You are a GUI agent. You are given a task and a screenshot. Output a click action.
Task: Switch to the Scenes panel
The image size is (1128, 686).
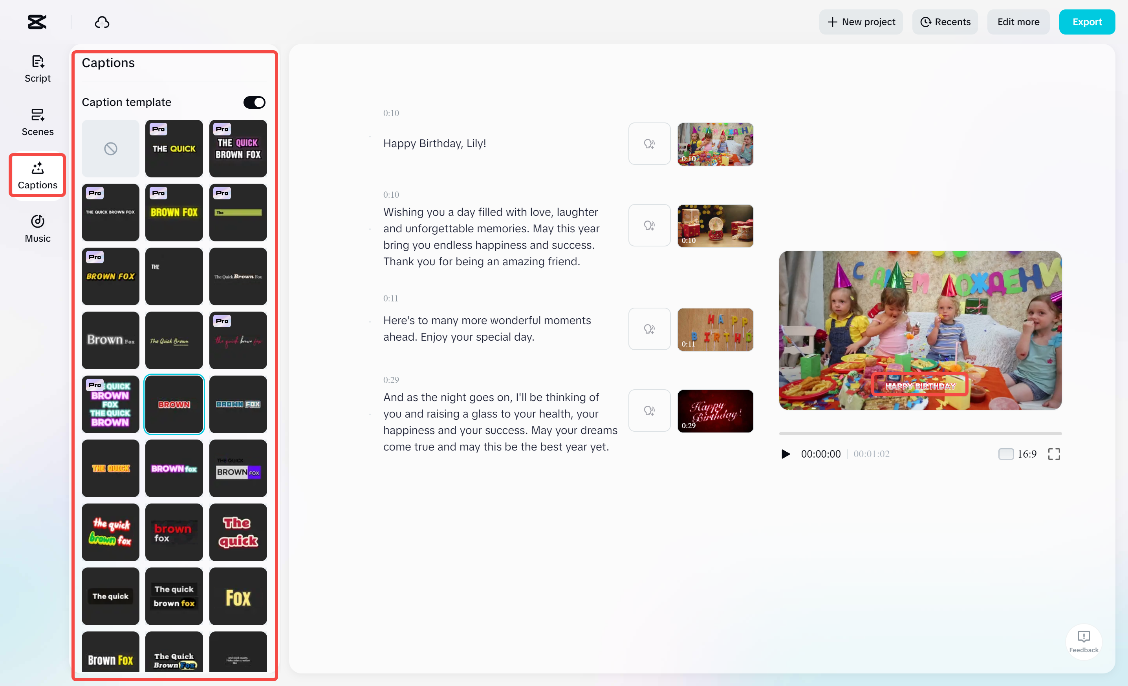point(37,122)
